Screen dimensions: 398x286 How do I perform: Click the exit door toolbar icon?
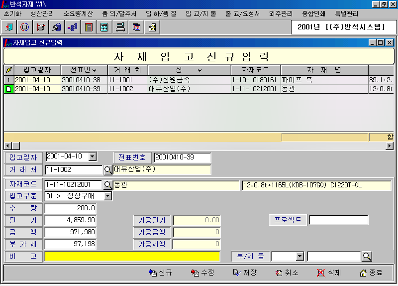point(9,27)
